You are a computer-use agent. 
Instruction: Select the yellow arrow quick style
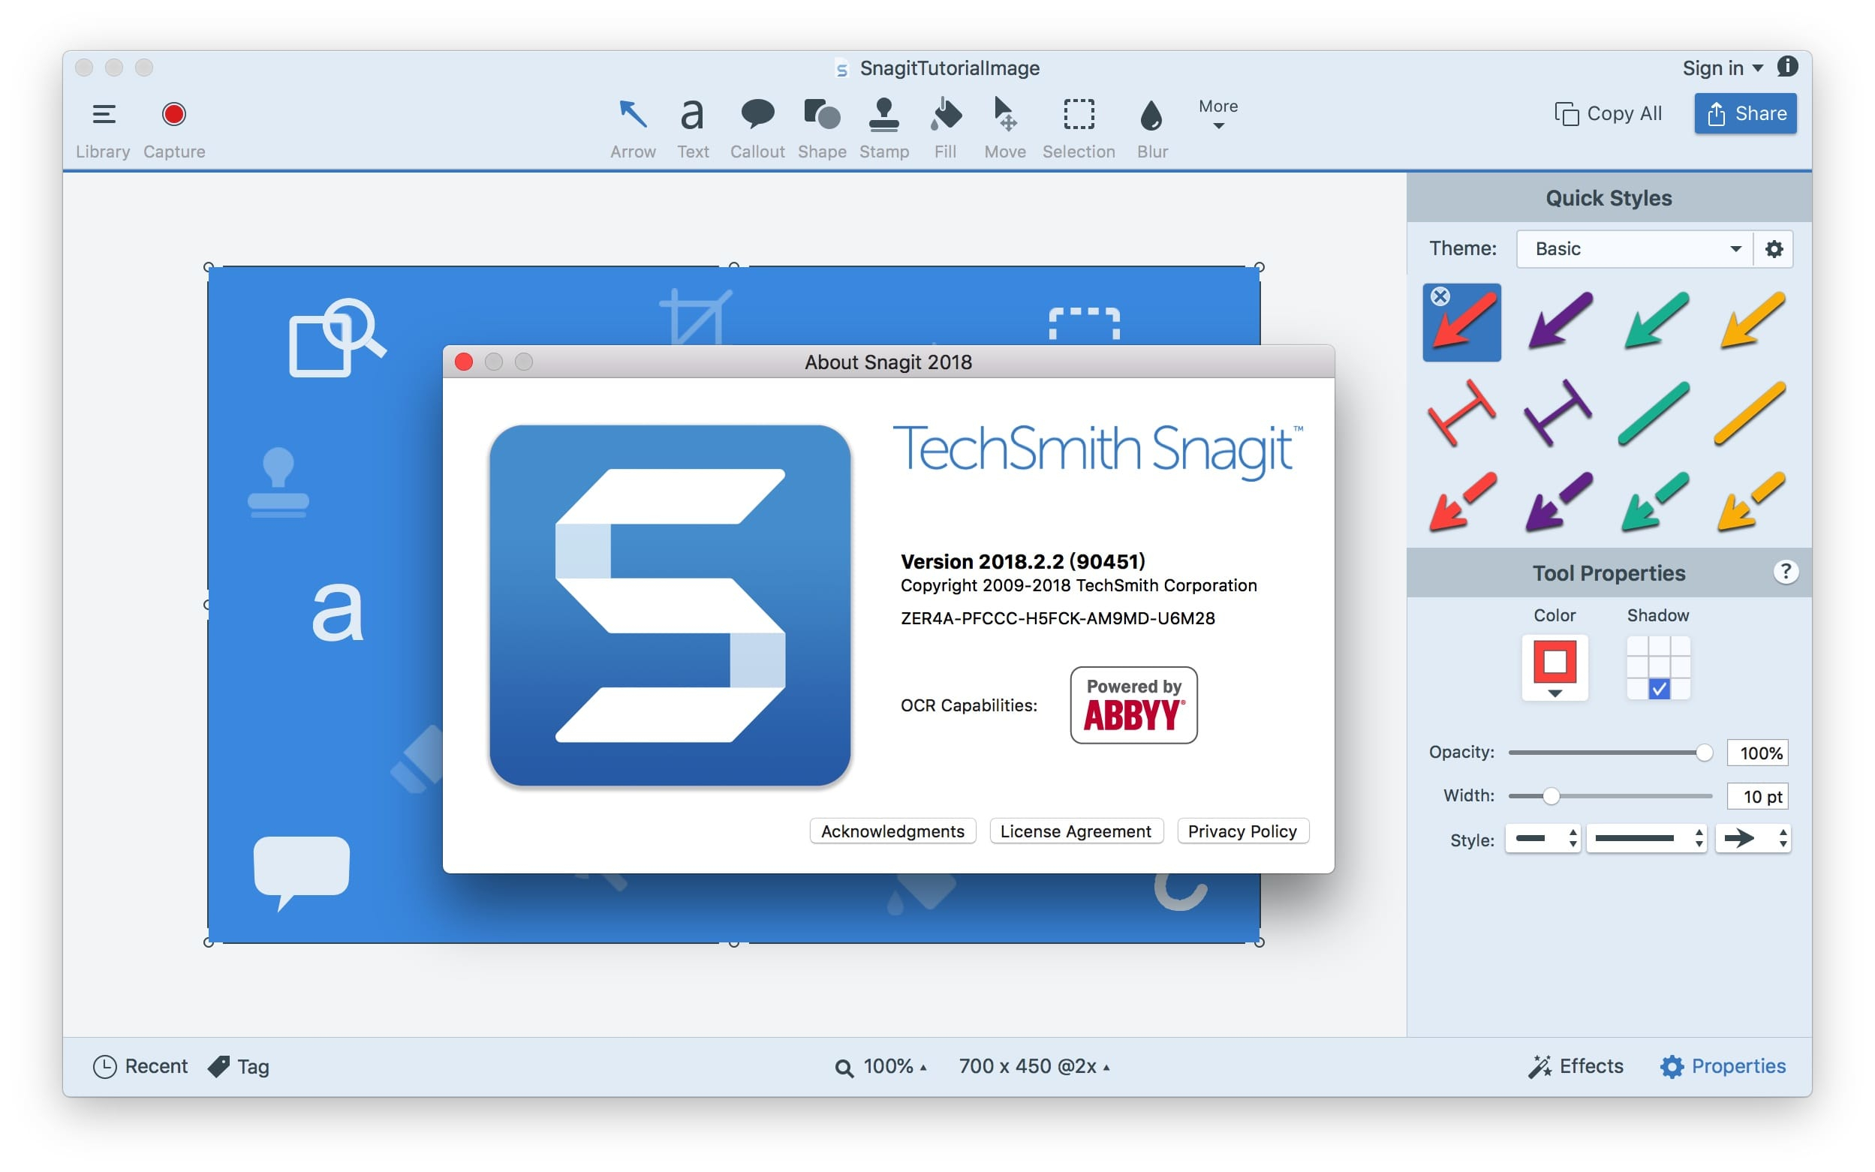coord(1751,321)
